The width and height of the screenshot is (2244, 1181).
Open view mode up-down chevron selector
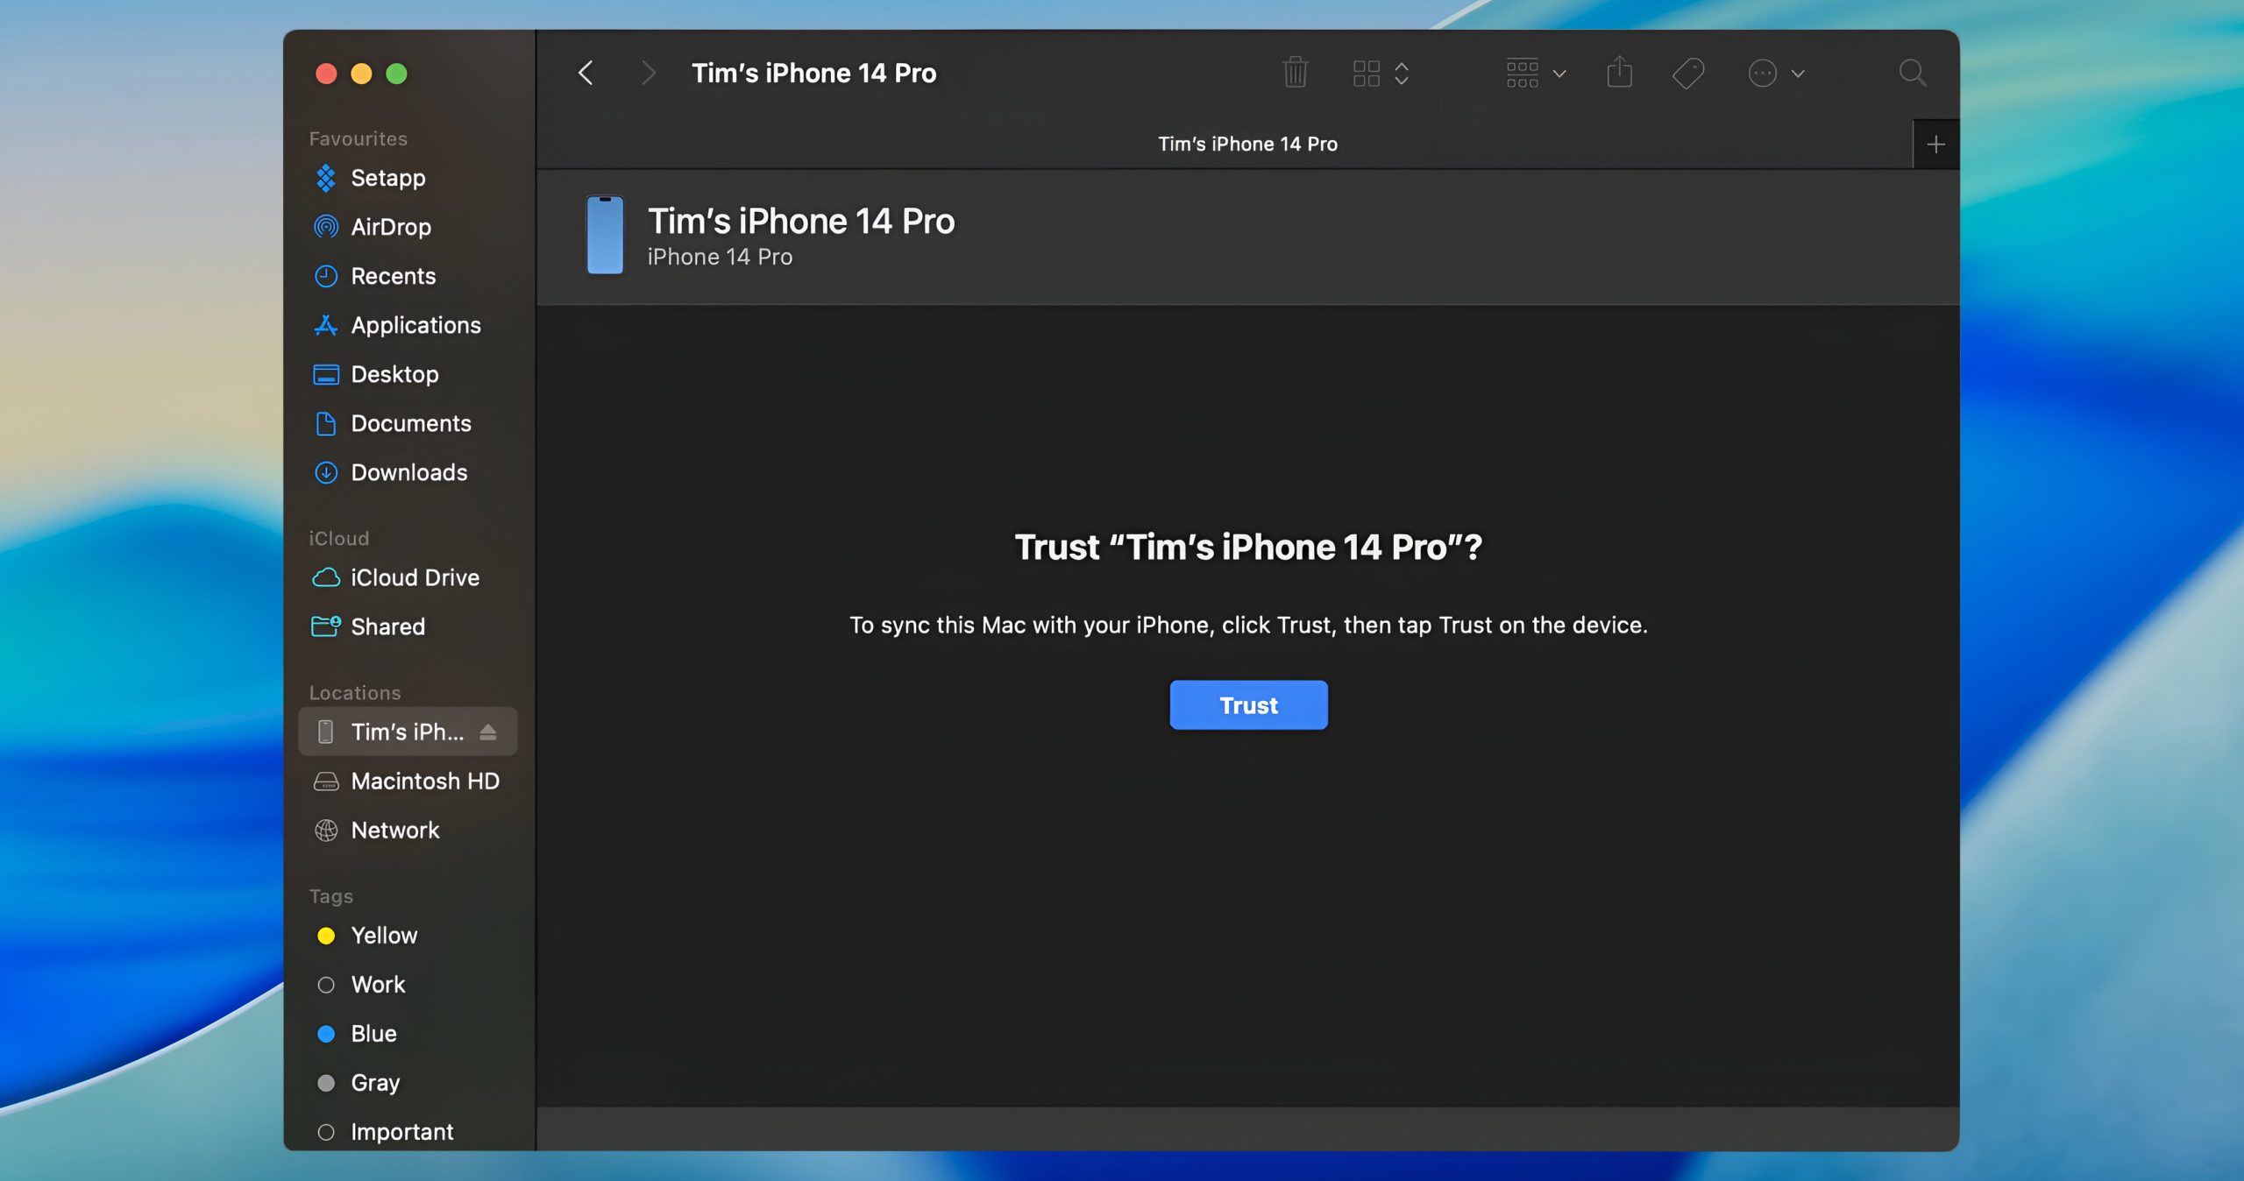pos(1402,74)
